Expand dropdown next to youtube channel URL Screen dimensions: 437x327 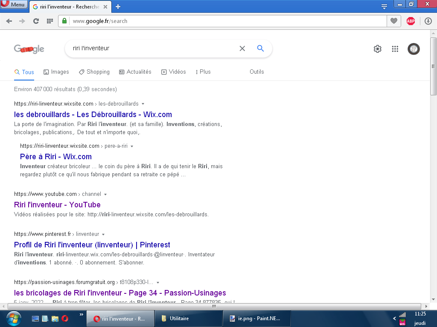(x=105, y=194)
